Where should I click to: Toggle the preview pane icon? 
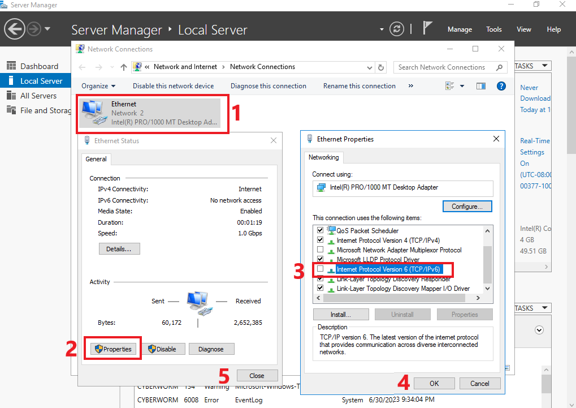tap(481, 86)
